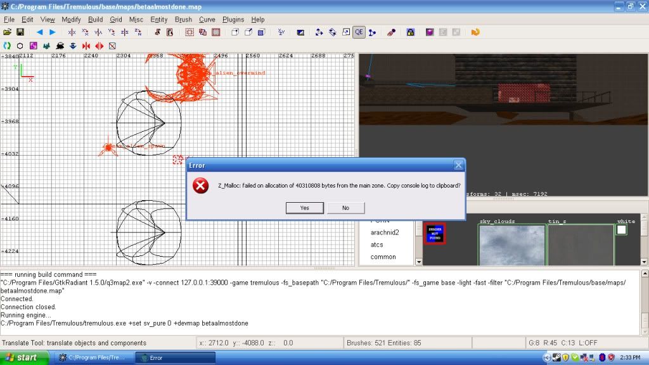Click the hexagon polygon builder icon
This screenshot has height=365, width=649.
pyautogui.click(x=20, y=46)
